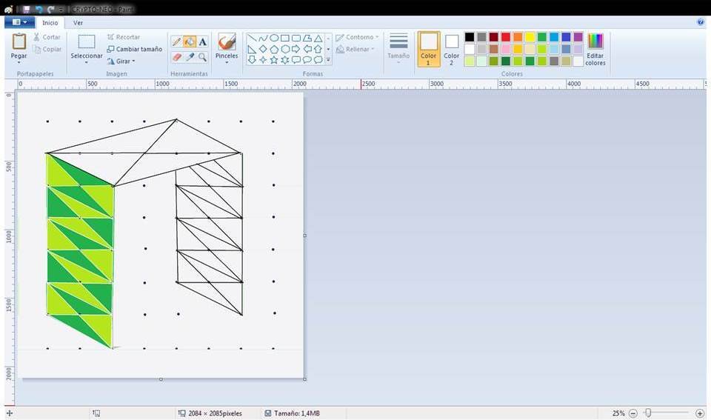The width and height of the screenshot is (711, 420).
Task: Click the Copiar copy button
Action: [47, 49]
